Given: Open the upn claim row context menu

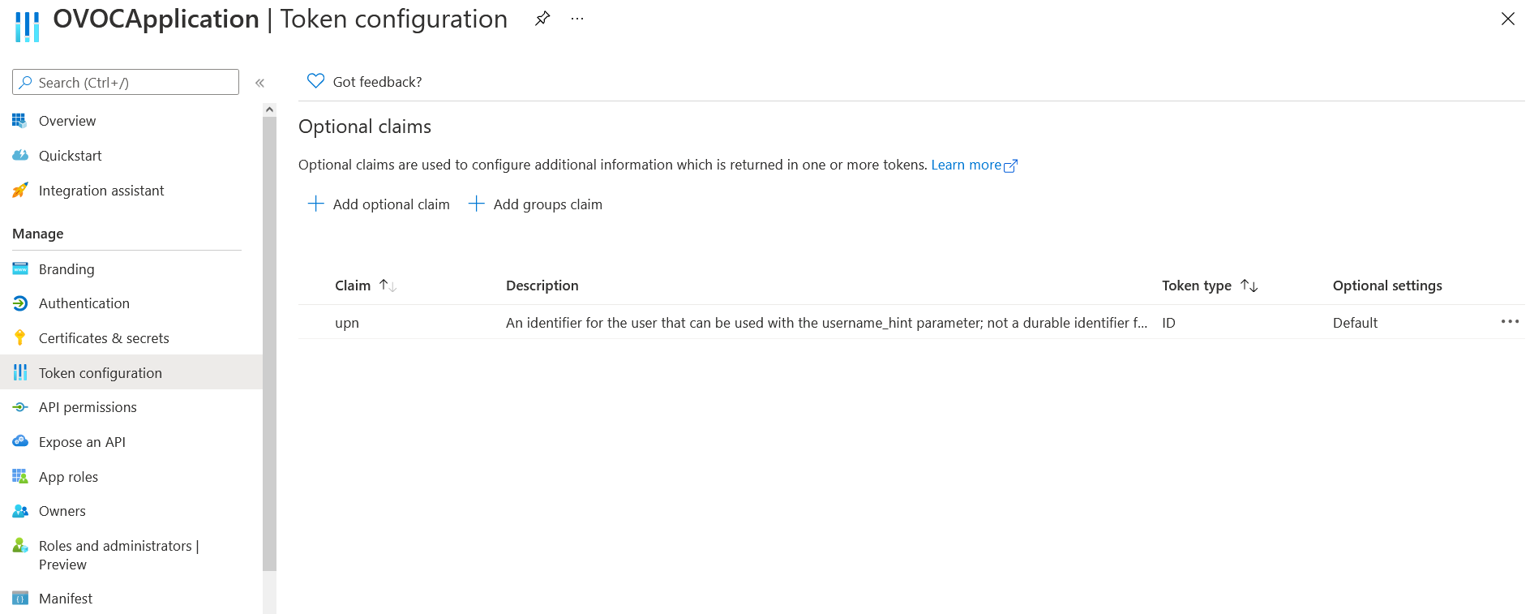Looking at the screenshot, I should coord(1509,322).
